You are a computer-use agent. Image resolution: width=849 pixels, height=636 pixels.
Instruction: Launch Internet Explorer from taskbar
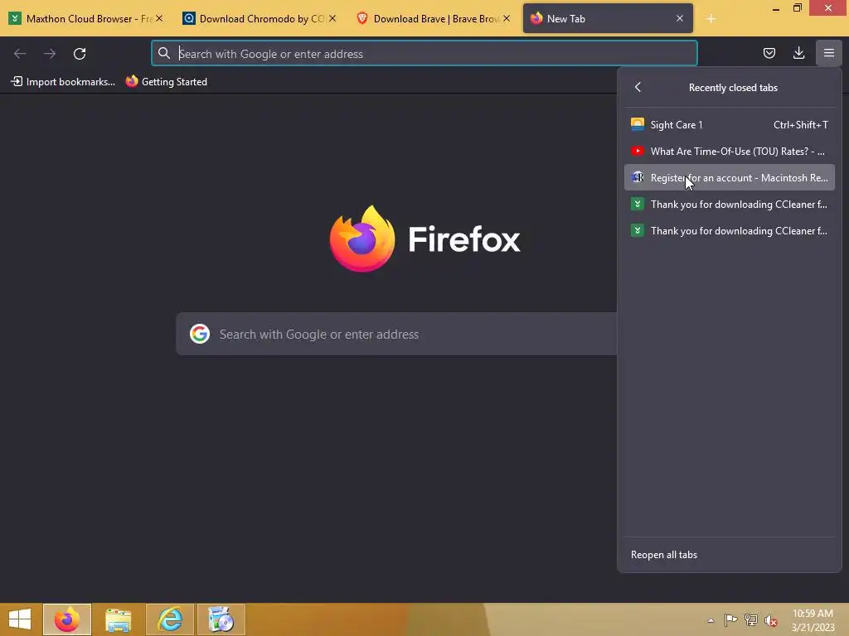coord(170,619)
